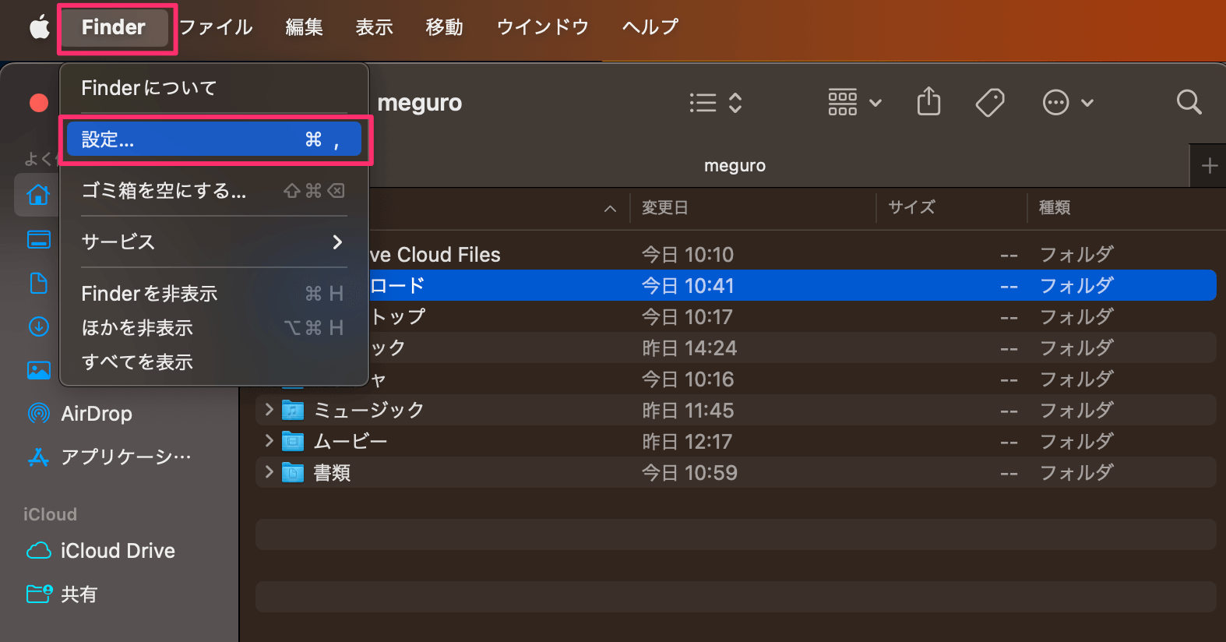Open the view switcher up-down arrows

point(735,103)
